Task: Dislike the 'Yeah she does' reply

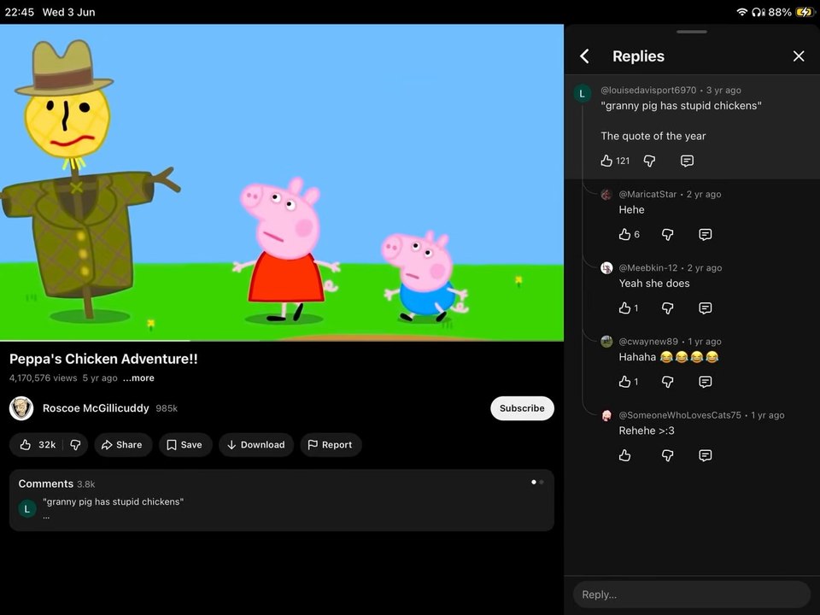Action: coord(667,308)
